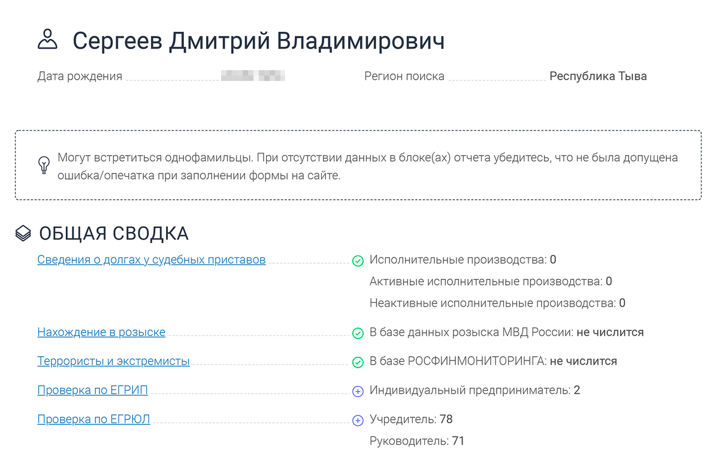Click the blurred birth date value
Screen dimensions: 719x473
252,76
